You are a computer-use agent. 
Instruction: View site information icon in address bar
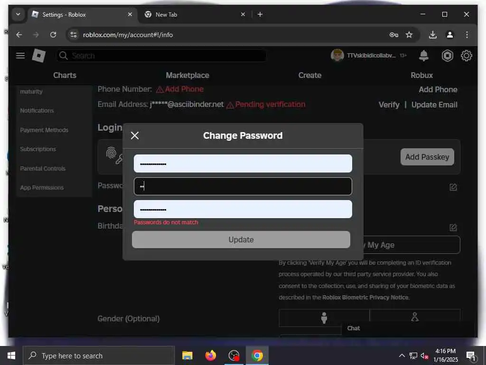[74, 35]
